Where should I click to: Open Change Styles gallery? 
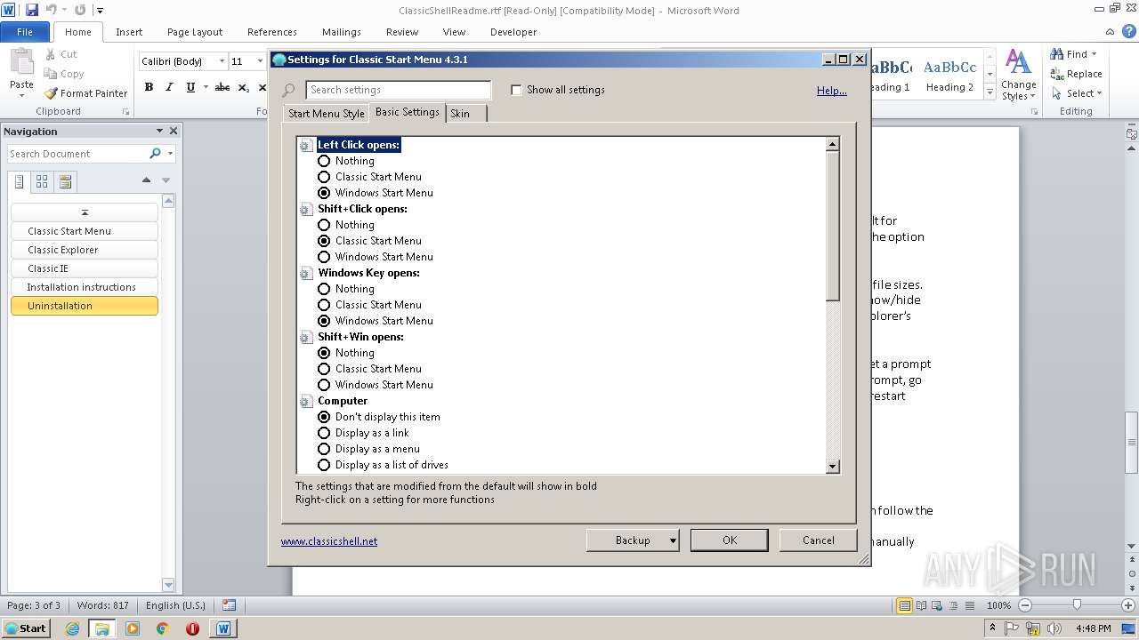tap(1018, 76)
